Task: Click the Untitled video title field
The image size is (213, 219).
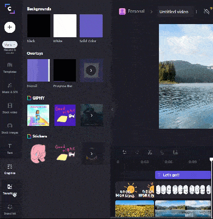Action: [x=174, y=11]
